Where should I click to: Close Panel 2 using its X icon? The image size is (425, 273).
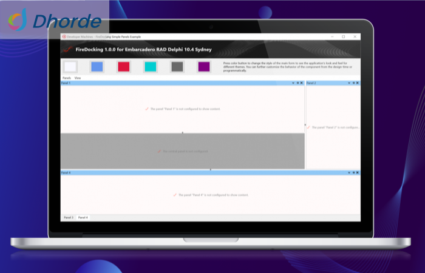point(358,83)
